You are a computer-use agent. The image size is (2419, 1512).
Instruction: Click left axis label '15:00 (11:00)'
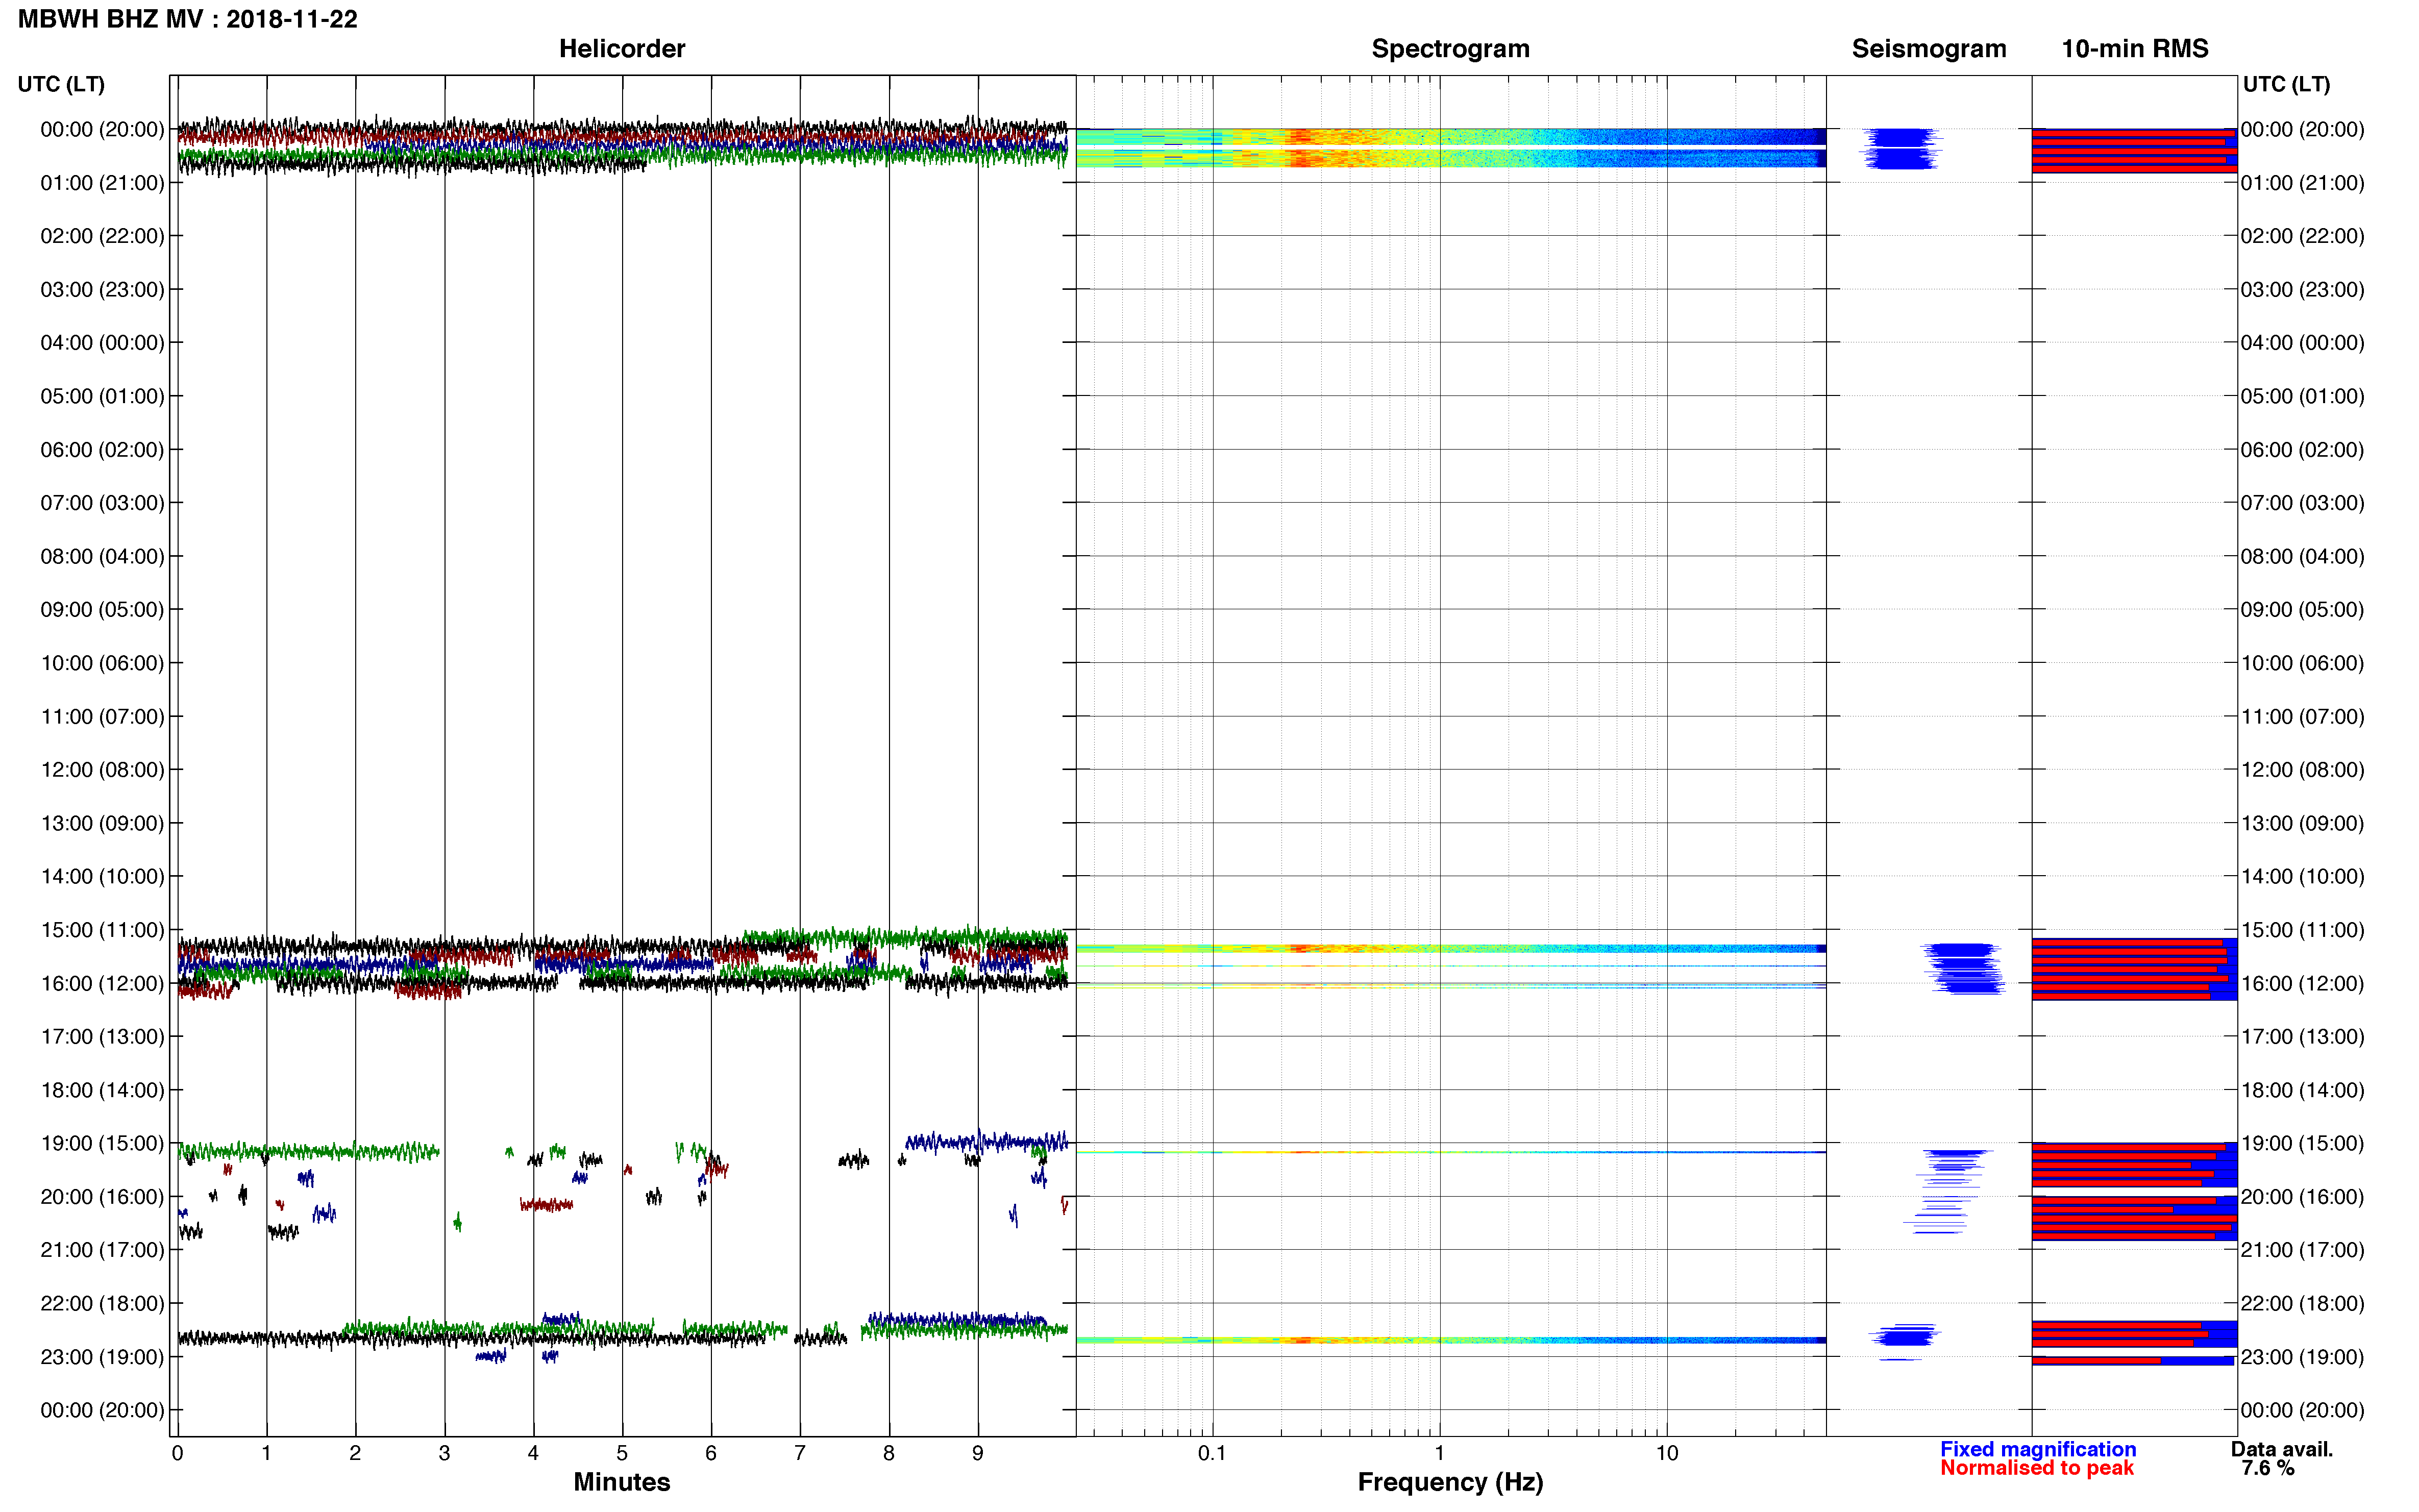tap(102, 930)
